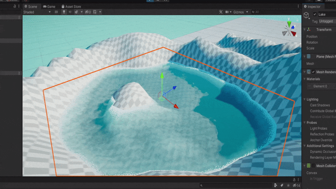
Task: Toggle scene audio with the speaker icon
Action: [70, 12]
